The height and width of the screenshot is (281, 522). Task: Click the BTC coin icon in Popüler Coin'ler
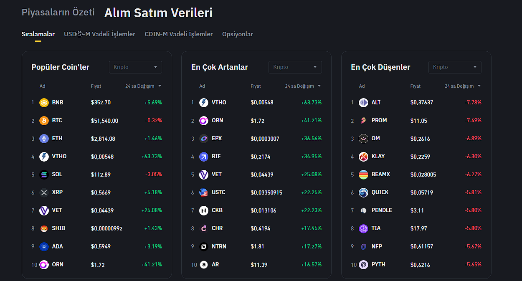44,121
